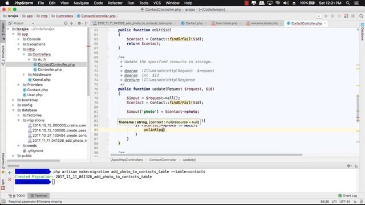Collapse the migrations folder
The image size is (365, 205).
pyautogui.click(x=19, y=120)
